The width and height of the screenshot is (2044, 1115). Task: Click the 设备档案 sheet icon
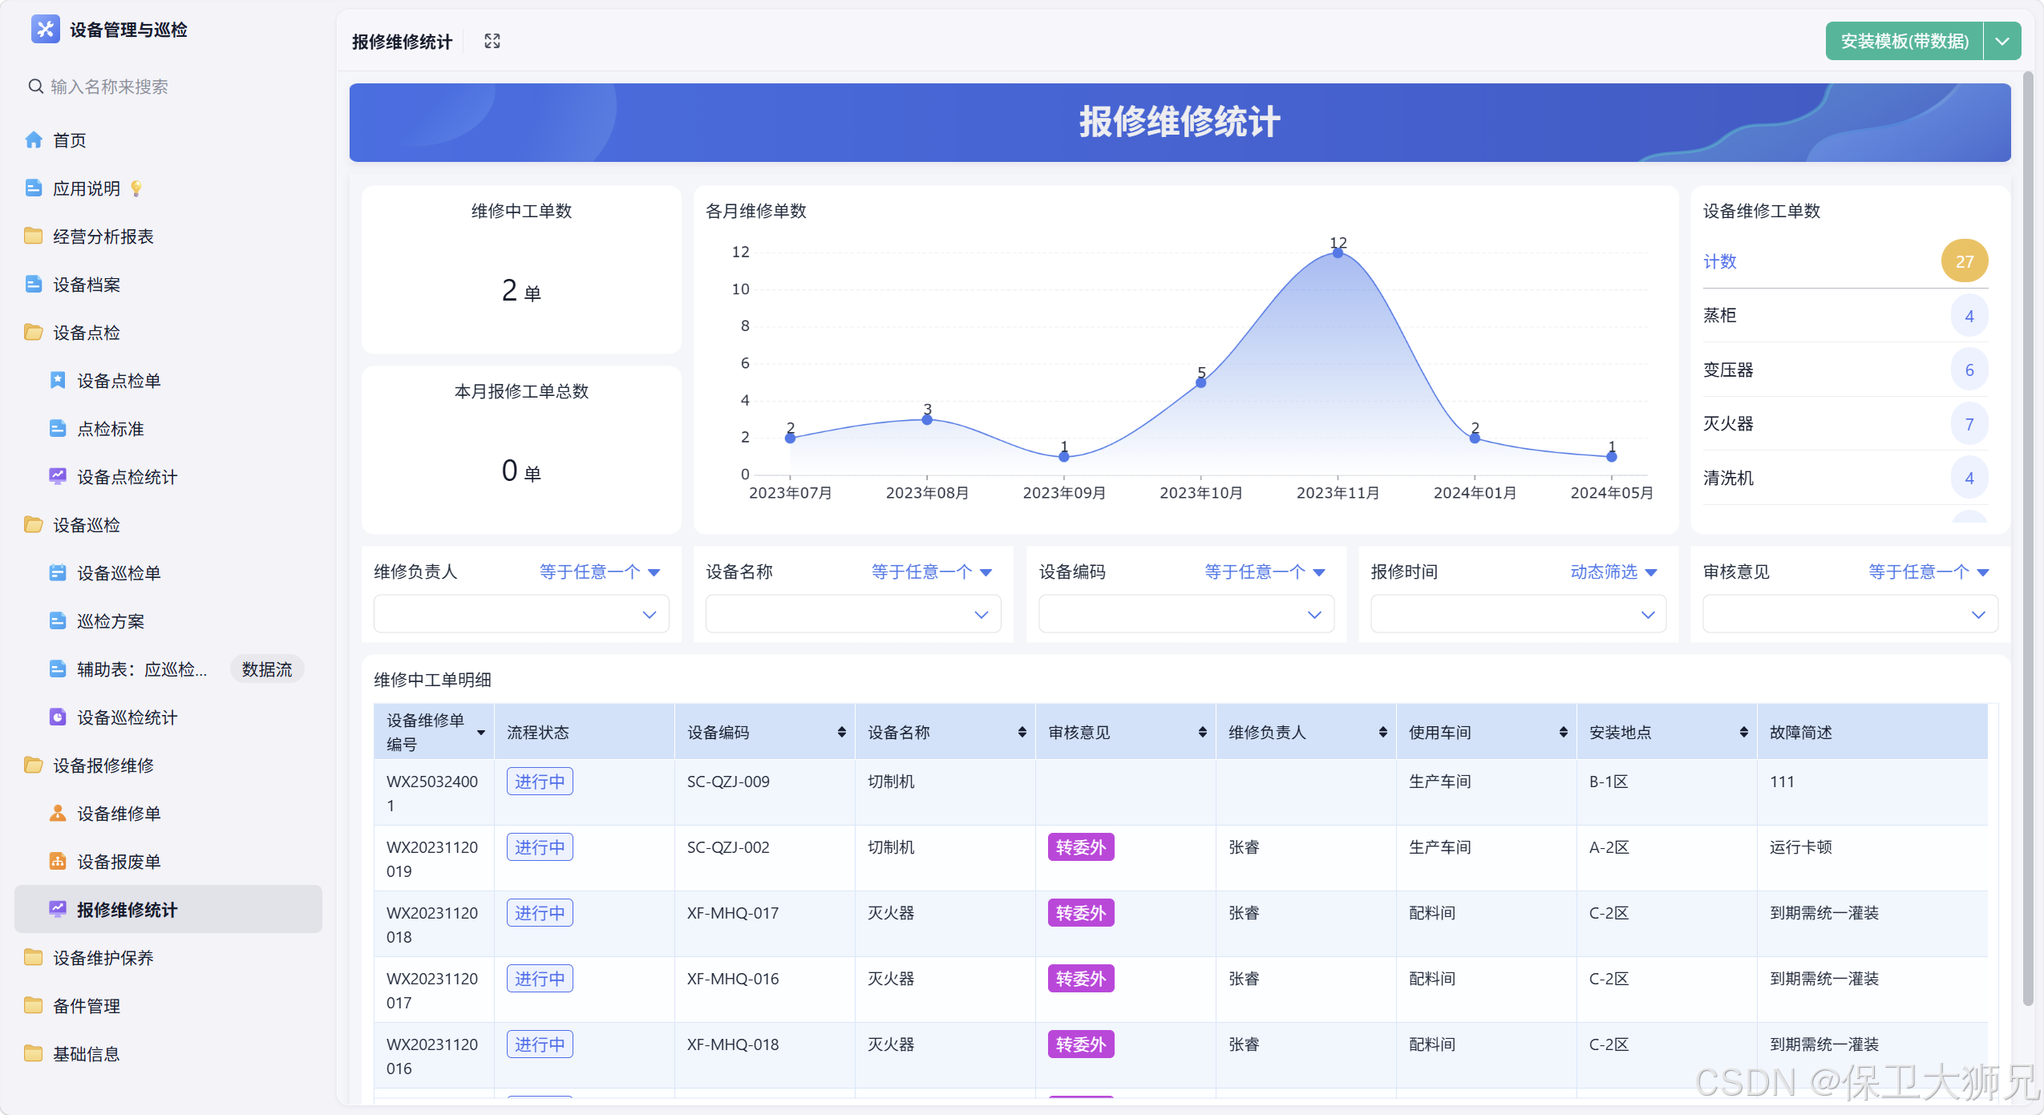[34, 285]
